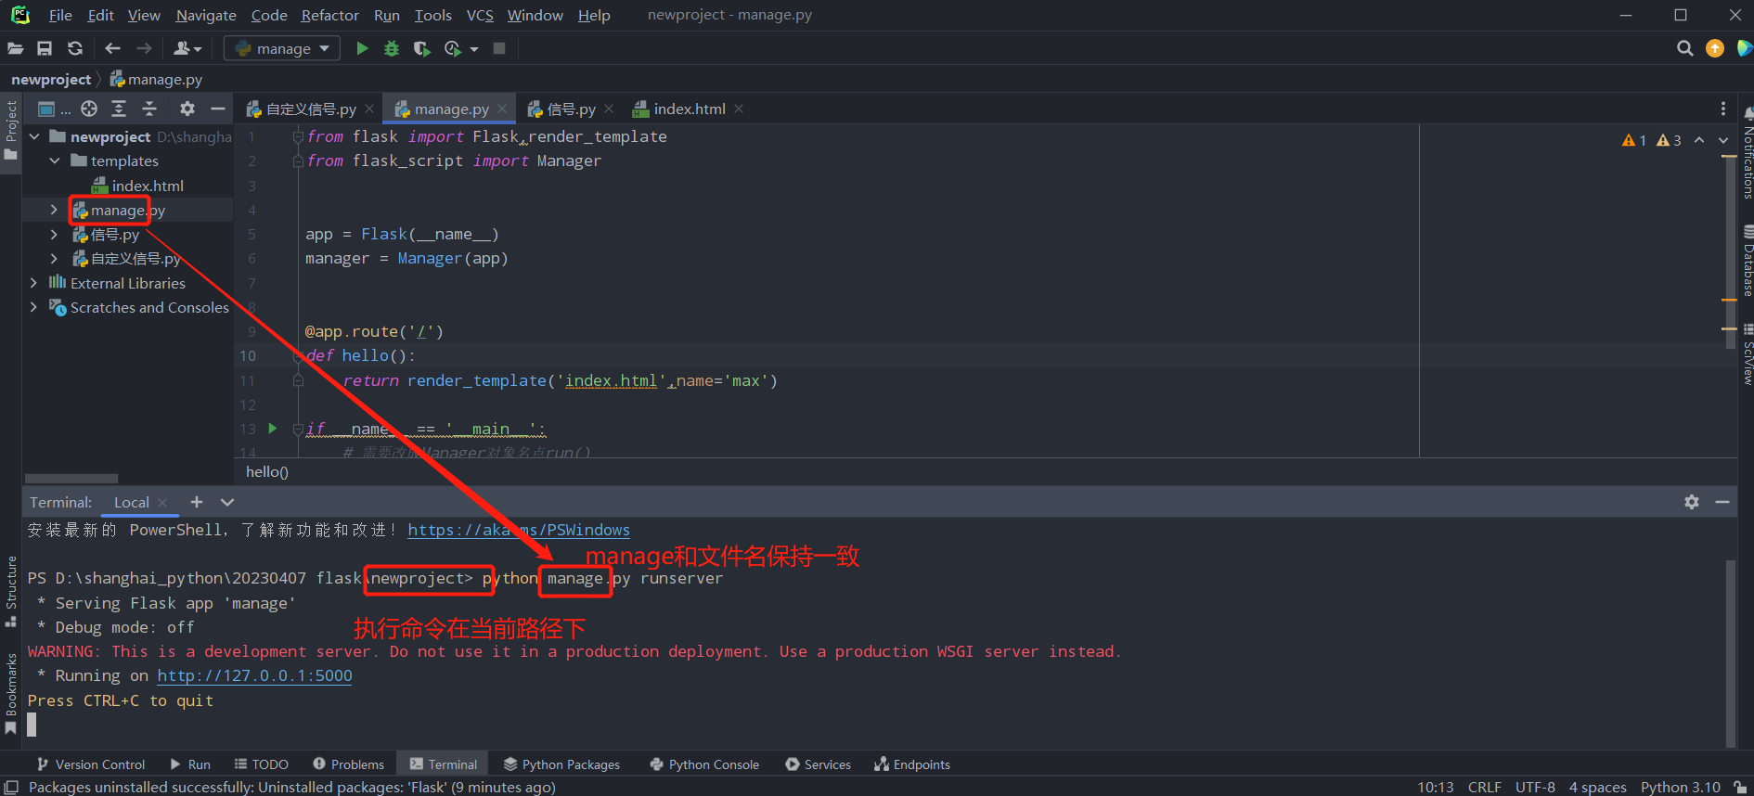Viewport: 1754px width, 796px height.
Task: Navigate forward with the right arrow
Action: [x=144, y=48]
